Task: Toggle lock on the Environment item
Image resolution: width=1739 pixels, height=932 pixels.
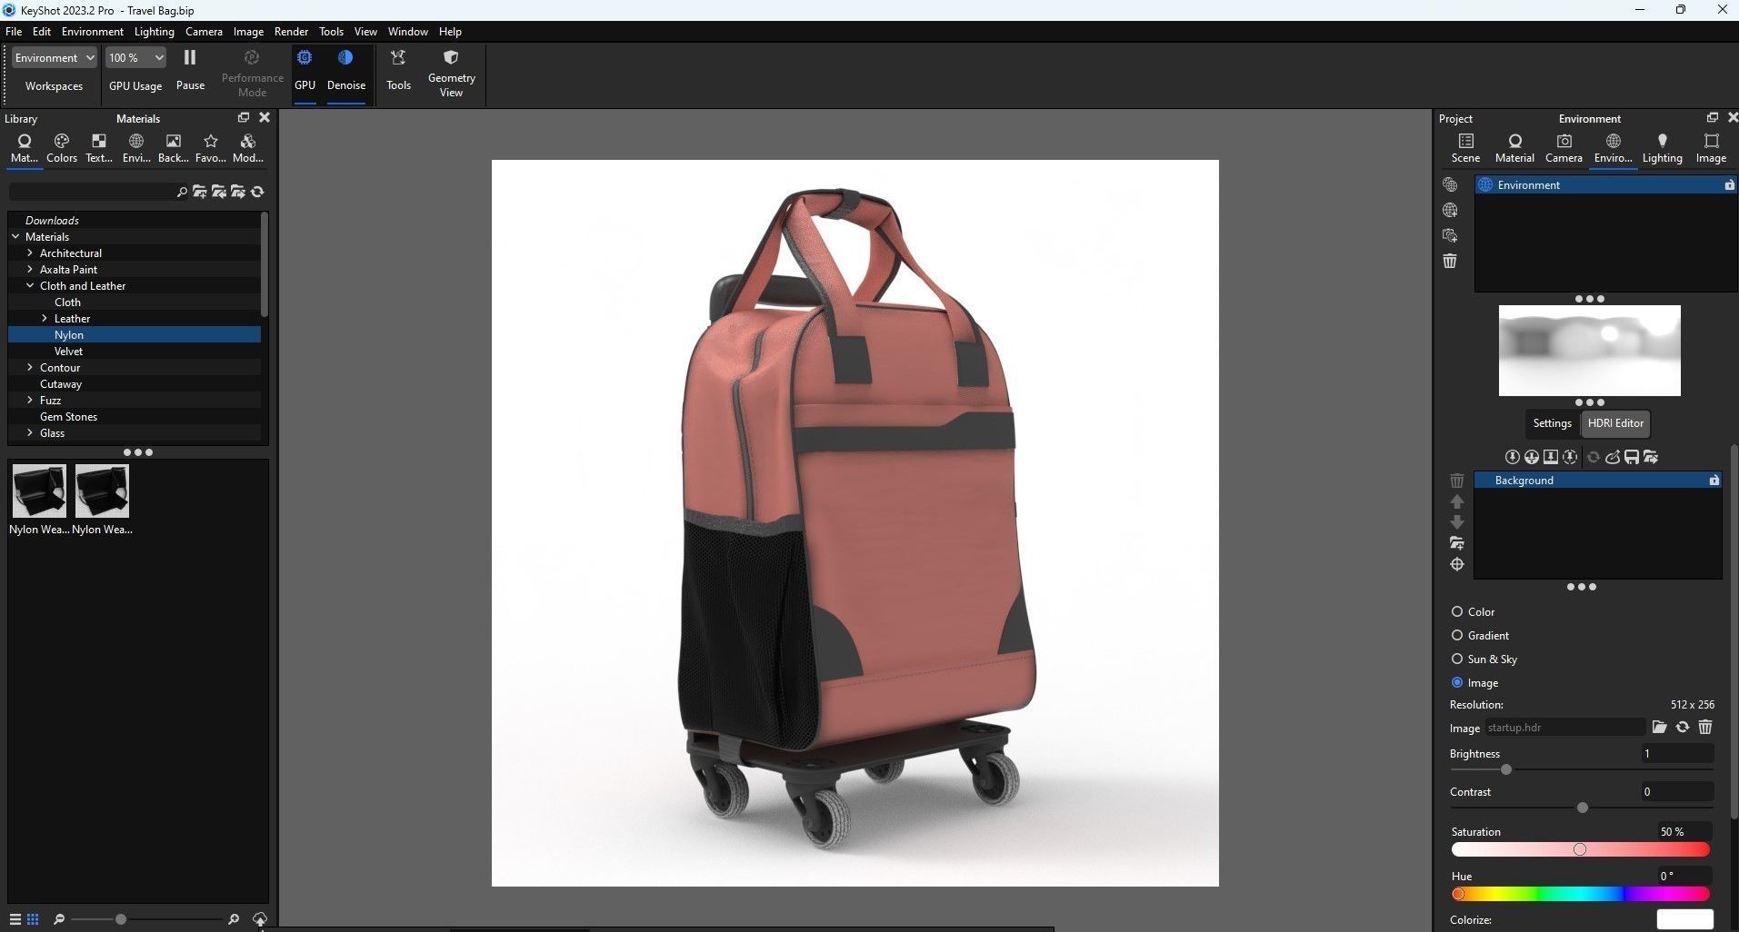Action: (1729, 184)
